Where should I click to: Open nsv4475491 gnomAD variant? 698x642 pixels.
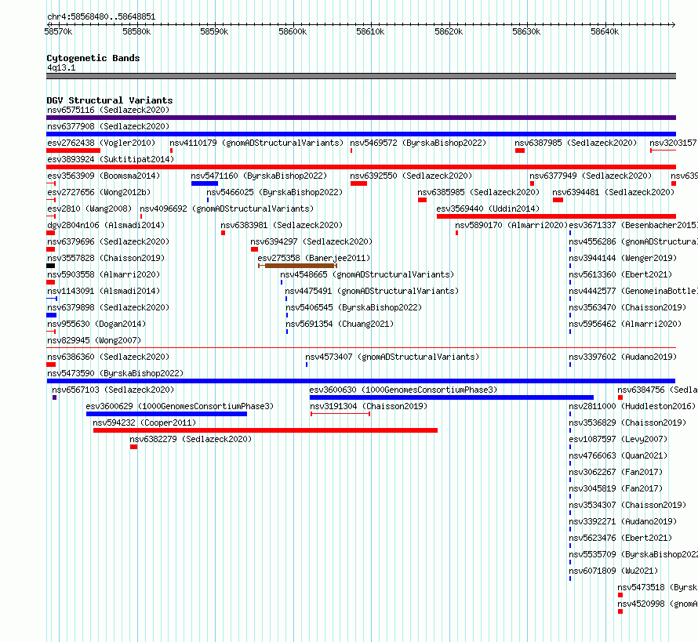[372, 291]
